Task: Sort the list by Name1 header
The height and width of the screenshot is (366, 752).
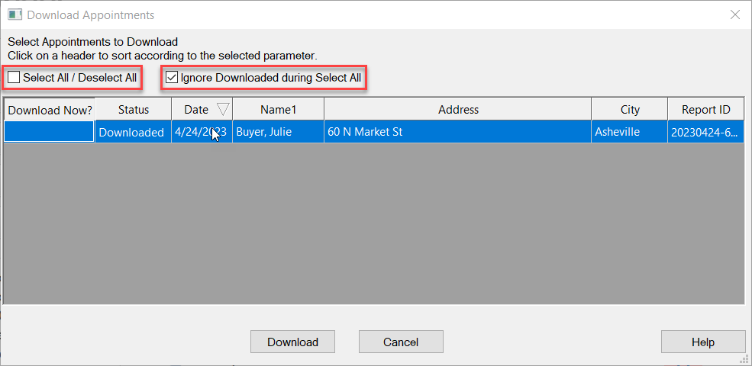Action: coord(278,110)
